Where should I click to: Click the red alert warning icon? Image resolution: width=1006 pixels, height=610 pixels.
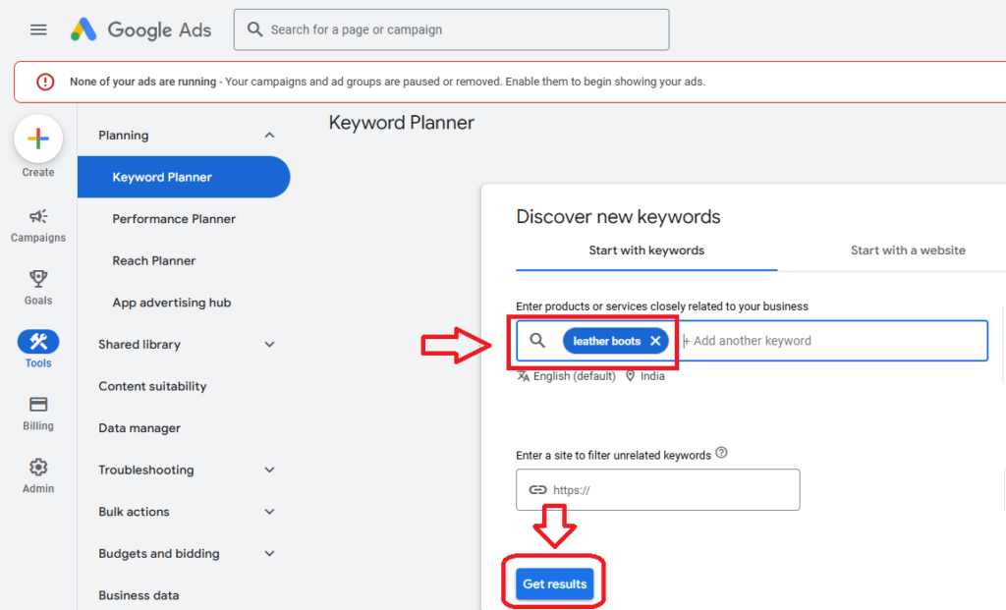(x=45, y=82)
